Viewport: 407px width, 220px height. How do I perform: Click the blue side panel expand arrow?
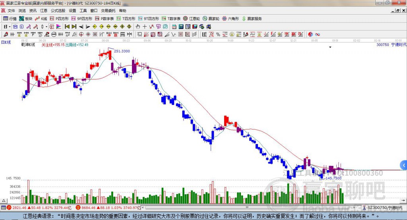[404, 165]
